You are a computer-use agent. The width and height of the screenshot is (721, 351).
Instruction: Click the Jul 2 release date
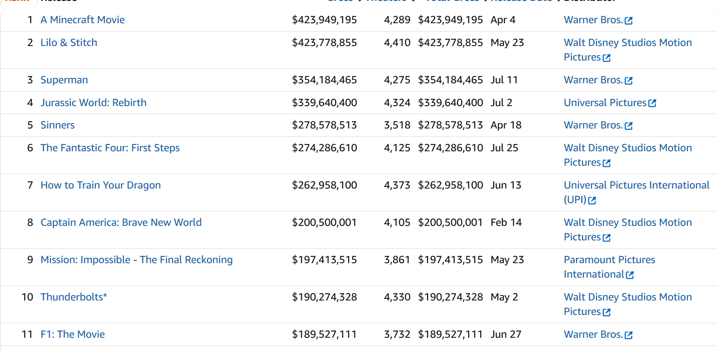click(x=501, y=103)
